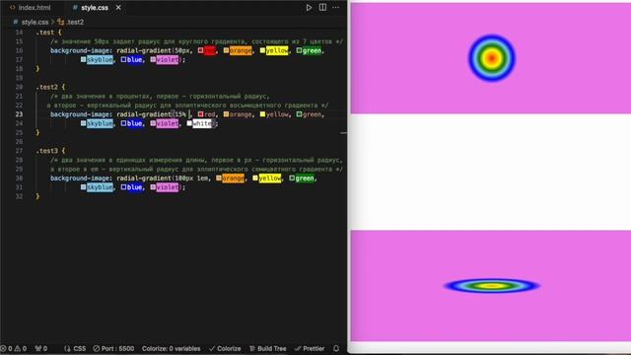631x355 pixels.
Task: Open the green color swatch on line 16
Action: click(x=299, y=50)
